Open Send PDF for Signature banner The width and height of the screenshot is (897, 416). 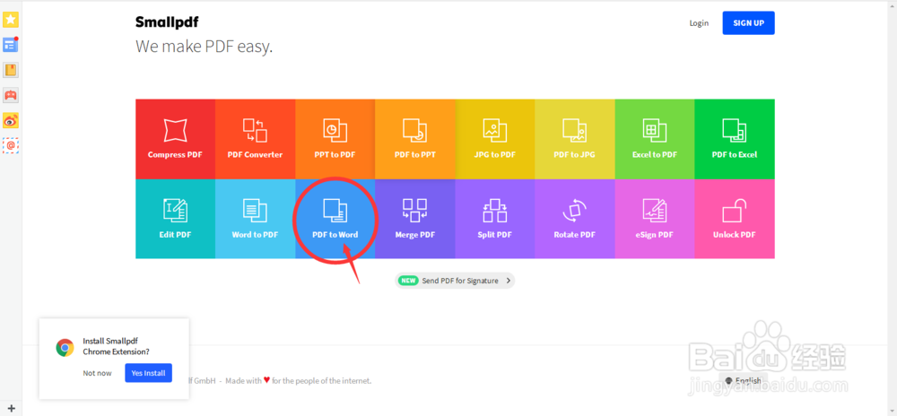coord(455,281)
